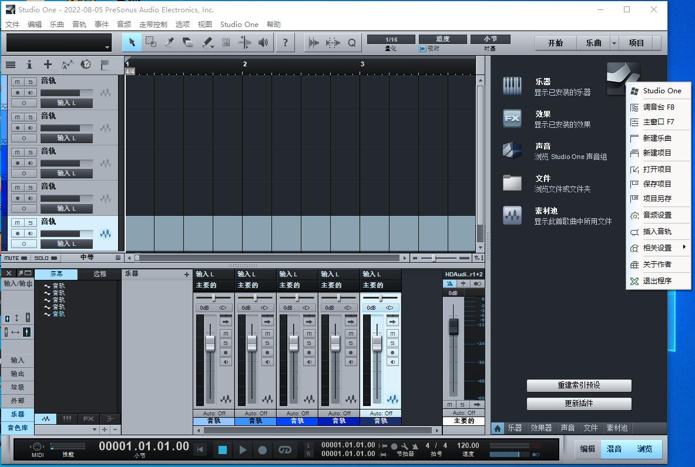Toggle global SOLO button
The height and width of the screenshot is (467, 695).
(x=46, y=258)
